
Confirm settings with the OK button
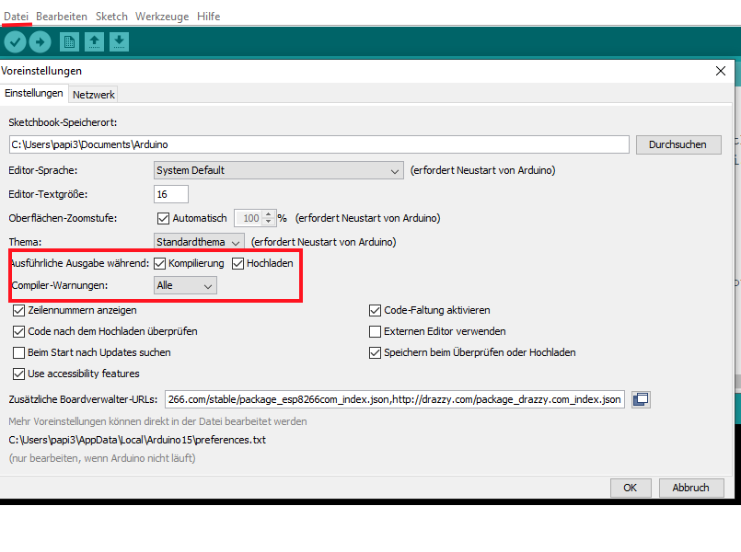point(630,488)
